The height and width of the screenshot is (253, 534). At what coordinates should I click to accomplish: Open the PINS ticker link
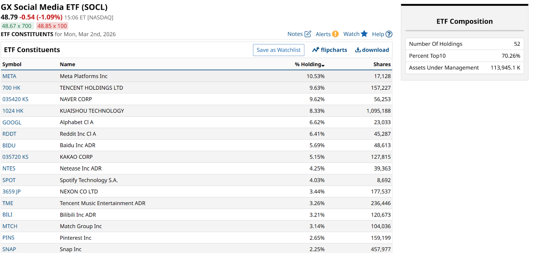point(9,238)
